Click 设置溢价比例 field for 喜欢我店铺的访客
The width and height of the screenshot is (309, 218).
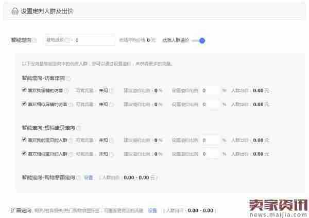pyautogui.click(x=210, y=90)
